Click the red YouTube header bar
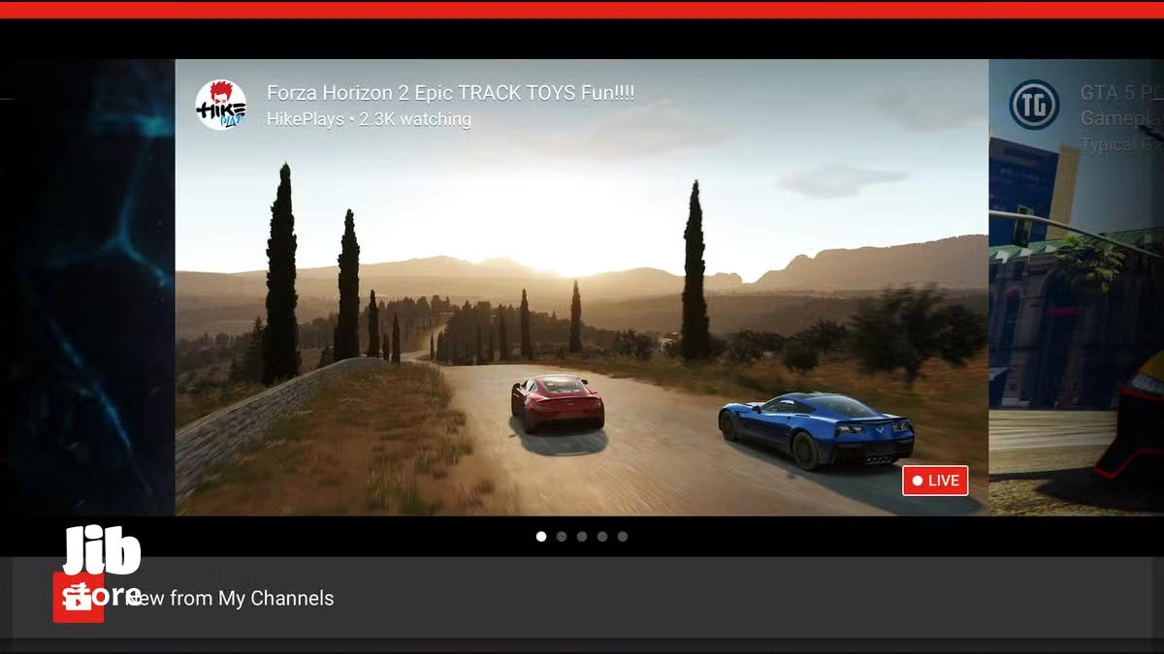Screen dimensions: 1164x654 pos(582,9)
